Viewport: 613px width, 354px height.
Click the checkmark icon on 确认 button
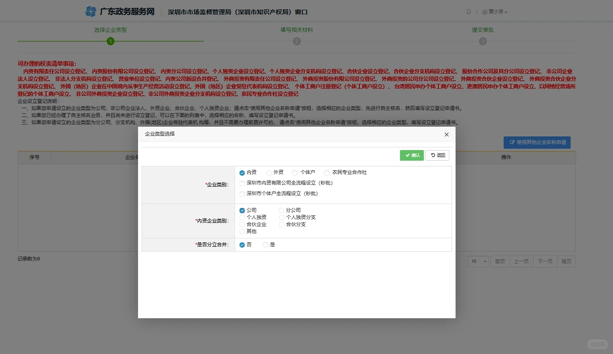(407, 155)
